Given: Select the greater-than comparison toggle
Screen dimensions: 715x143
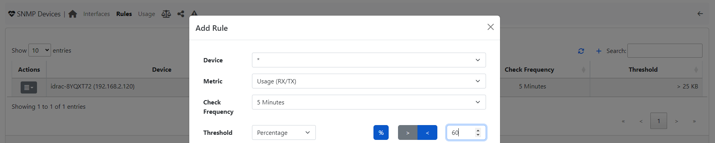Looking at the screenshot, I should click(x=408, y=132).
